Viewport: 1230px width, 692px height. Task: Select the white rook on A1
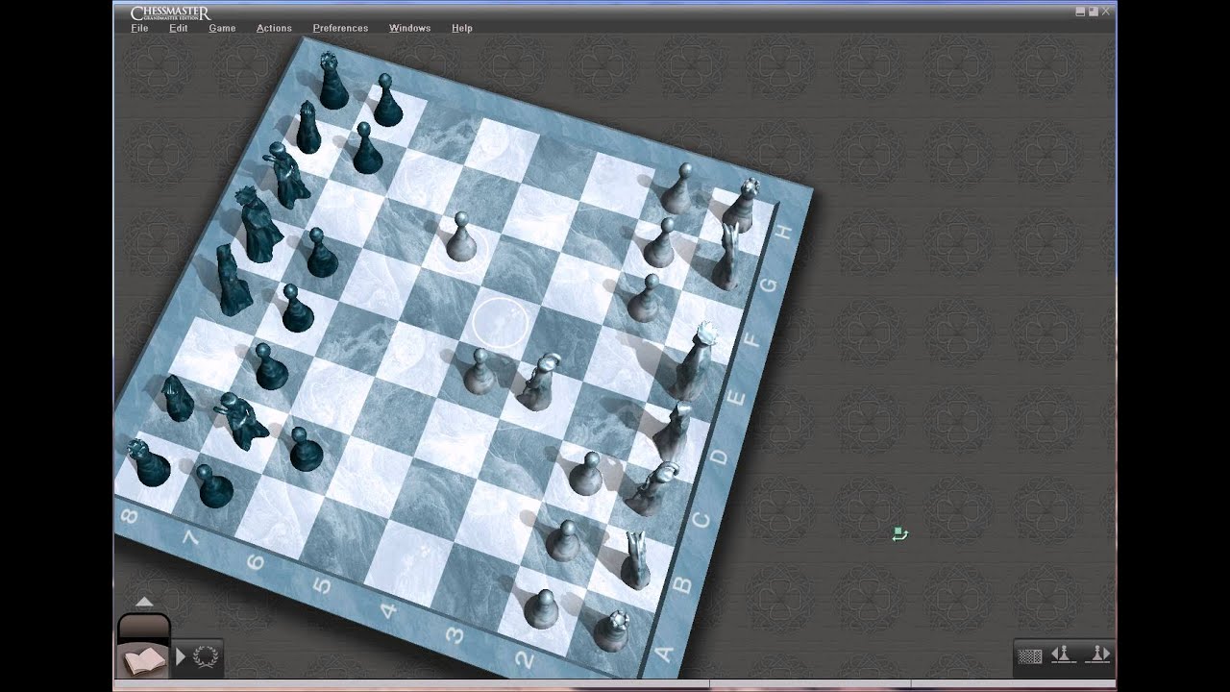click(x=610, y=630)
